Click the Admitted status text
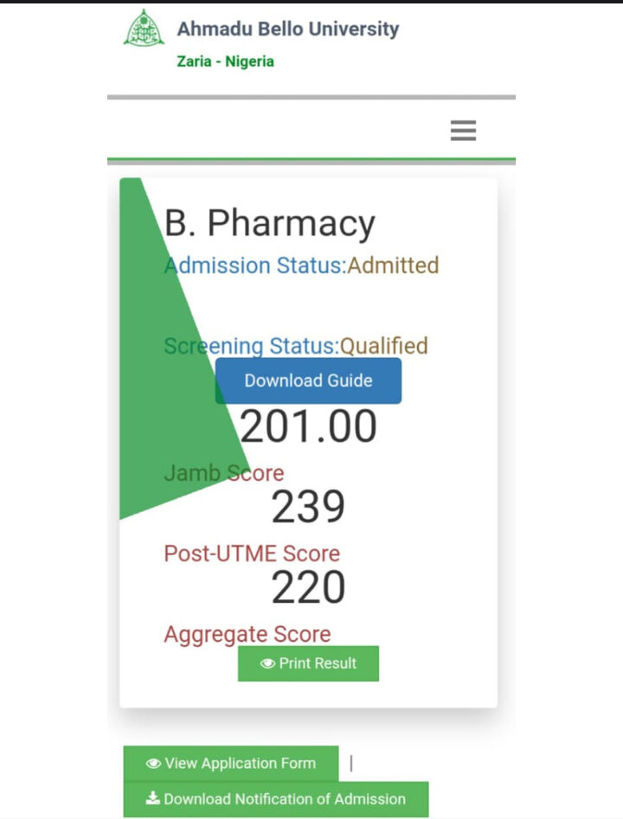This screenshot has width=623, height=819. coord(393,265)
